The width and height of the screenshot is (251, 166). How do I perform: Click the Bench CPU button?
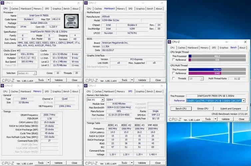pyautogui.click(x=181, y=109)
